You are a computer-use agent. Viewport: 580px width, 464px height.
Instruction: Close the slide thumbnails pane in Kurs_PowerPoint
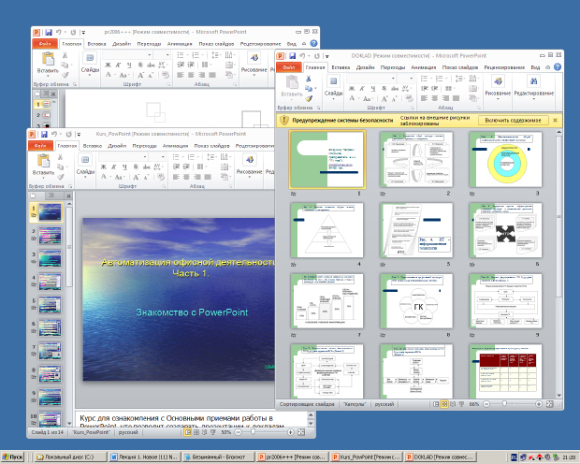pyautogui.click(x=68, y=196)
